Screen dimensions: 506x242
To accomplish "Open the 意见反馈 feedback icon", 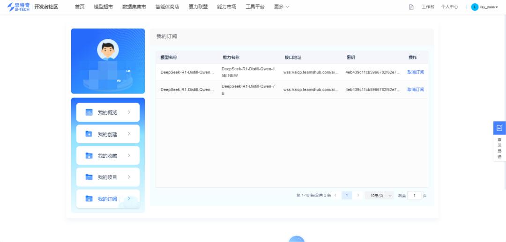I will click(x=499, y=128).
